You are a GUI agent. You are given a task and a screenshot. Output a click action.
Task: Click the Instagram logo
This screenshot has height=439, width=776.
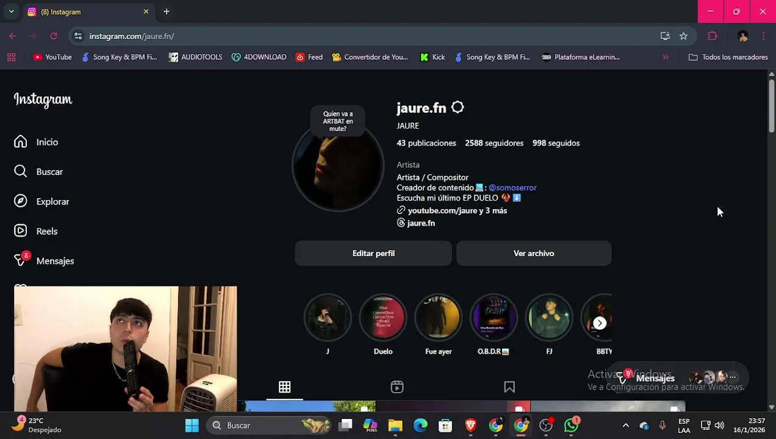pyautogui.click(x=43, y=99)
